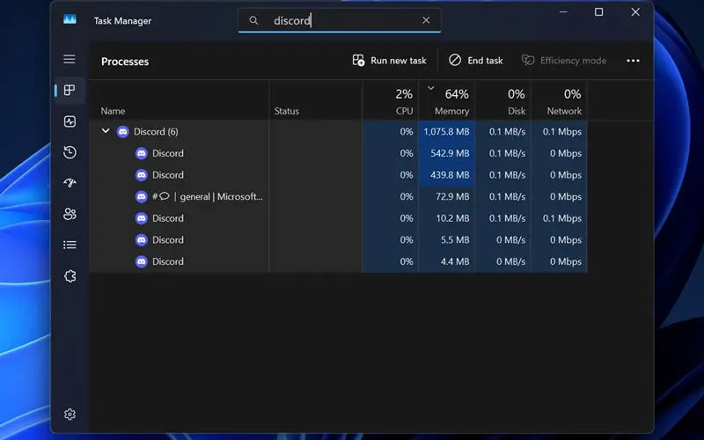This screenshot has width=704, height=440.
Task: Sort by the Network column header
Action: [559, 101]
